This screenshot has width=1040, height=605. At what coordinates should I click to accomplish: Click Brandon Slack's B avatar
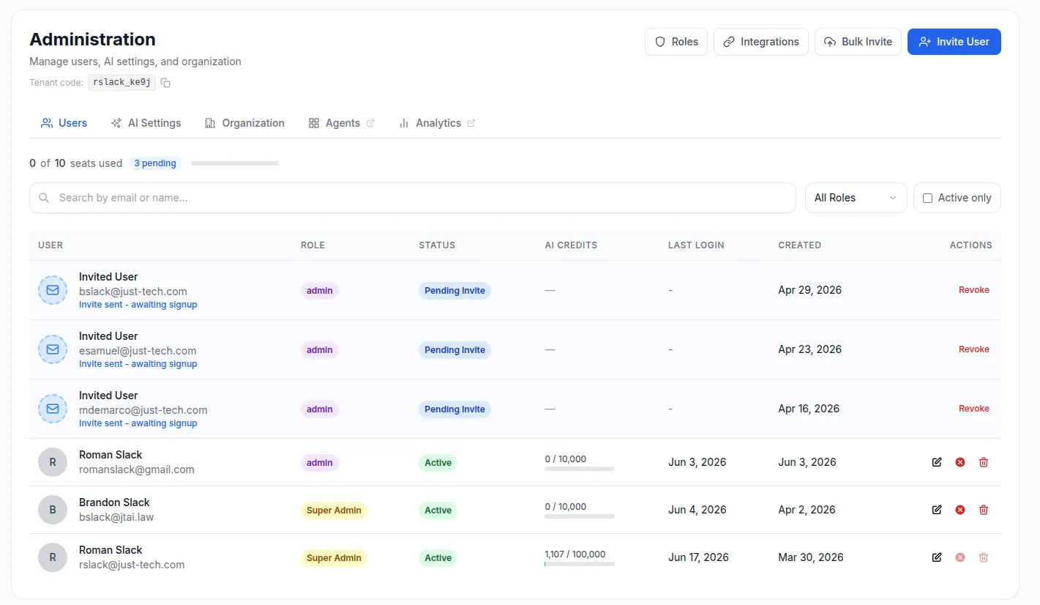53,510
